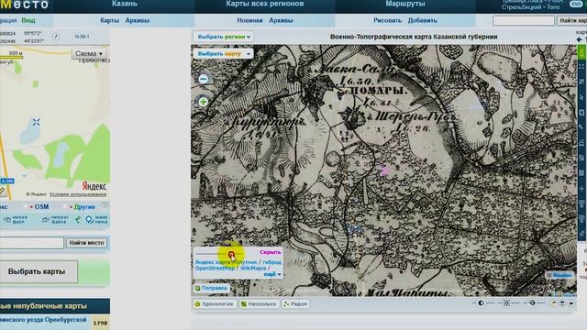
Task: Open the Выбрать регион dropdown
Action: (224, 37)
